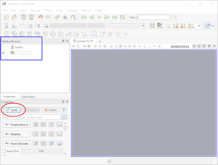This screenshot has height=165, width=218.
Task: Open the View menu
Action: tap(23, 10)
